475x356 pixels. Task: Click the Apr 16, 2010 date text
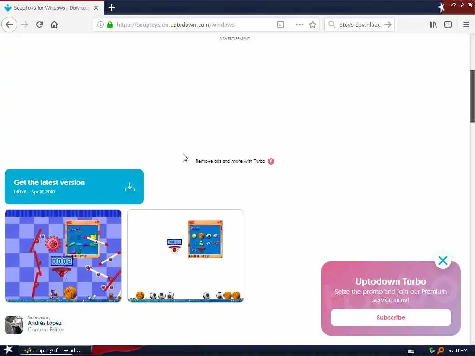pos(43,191)
